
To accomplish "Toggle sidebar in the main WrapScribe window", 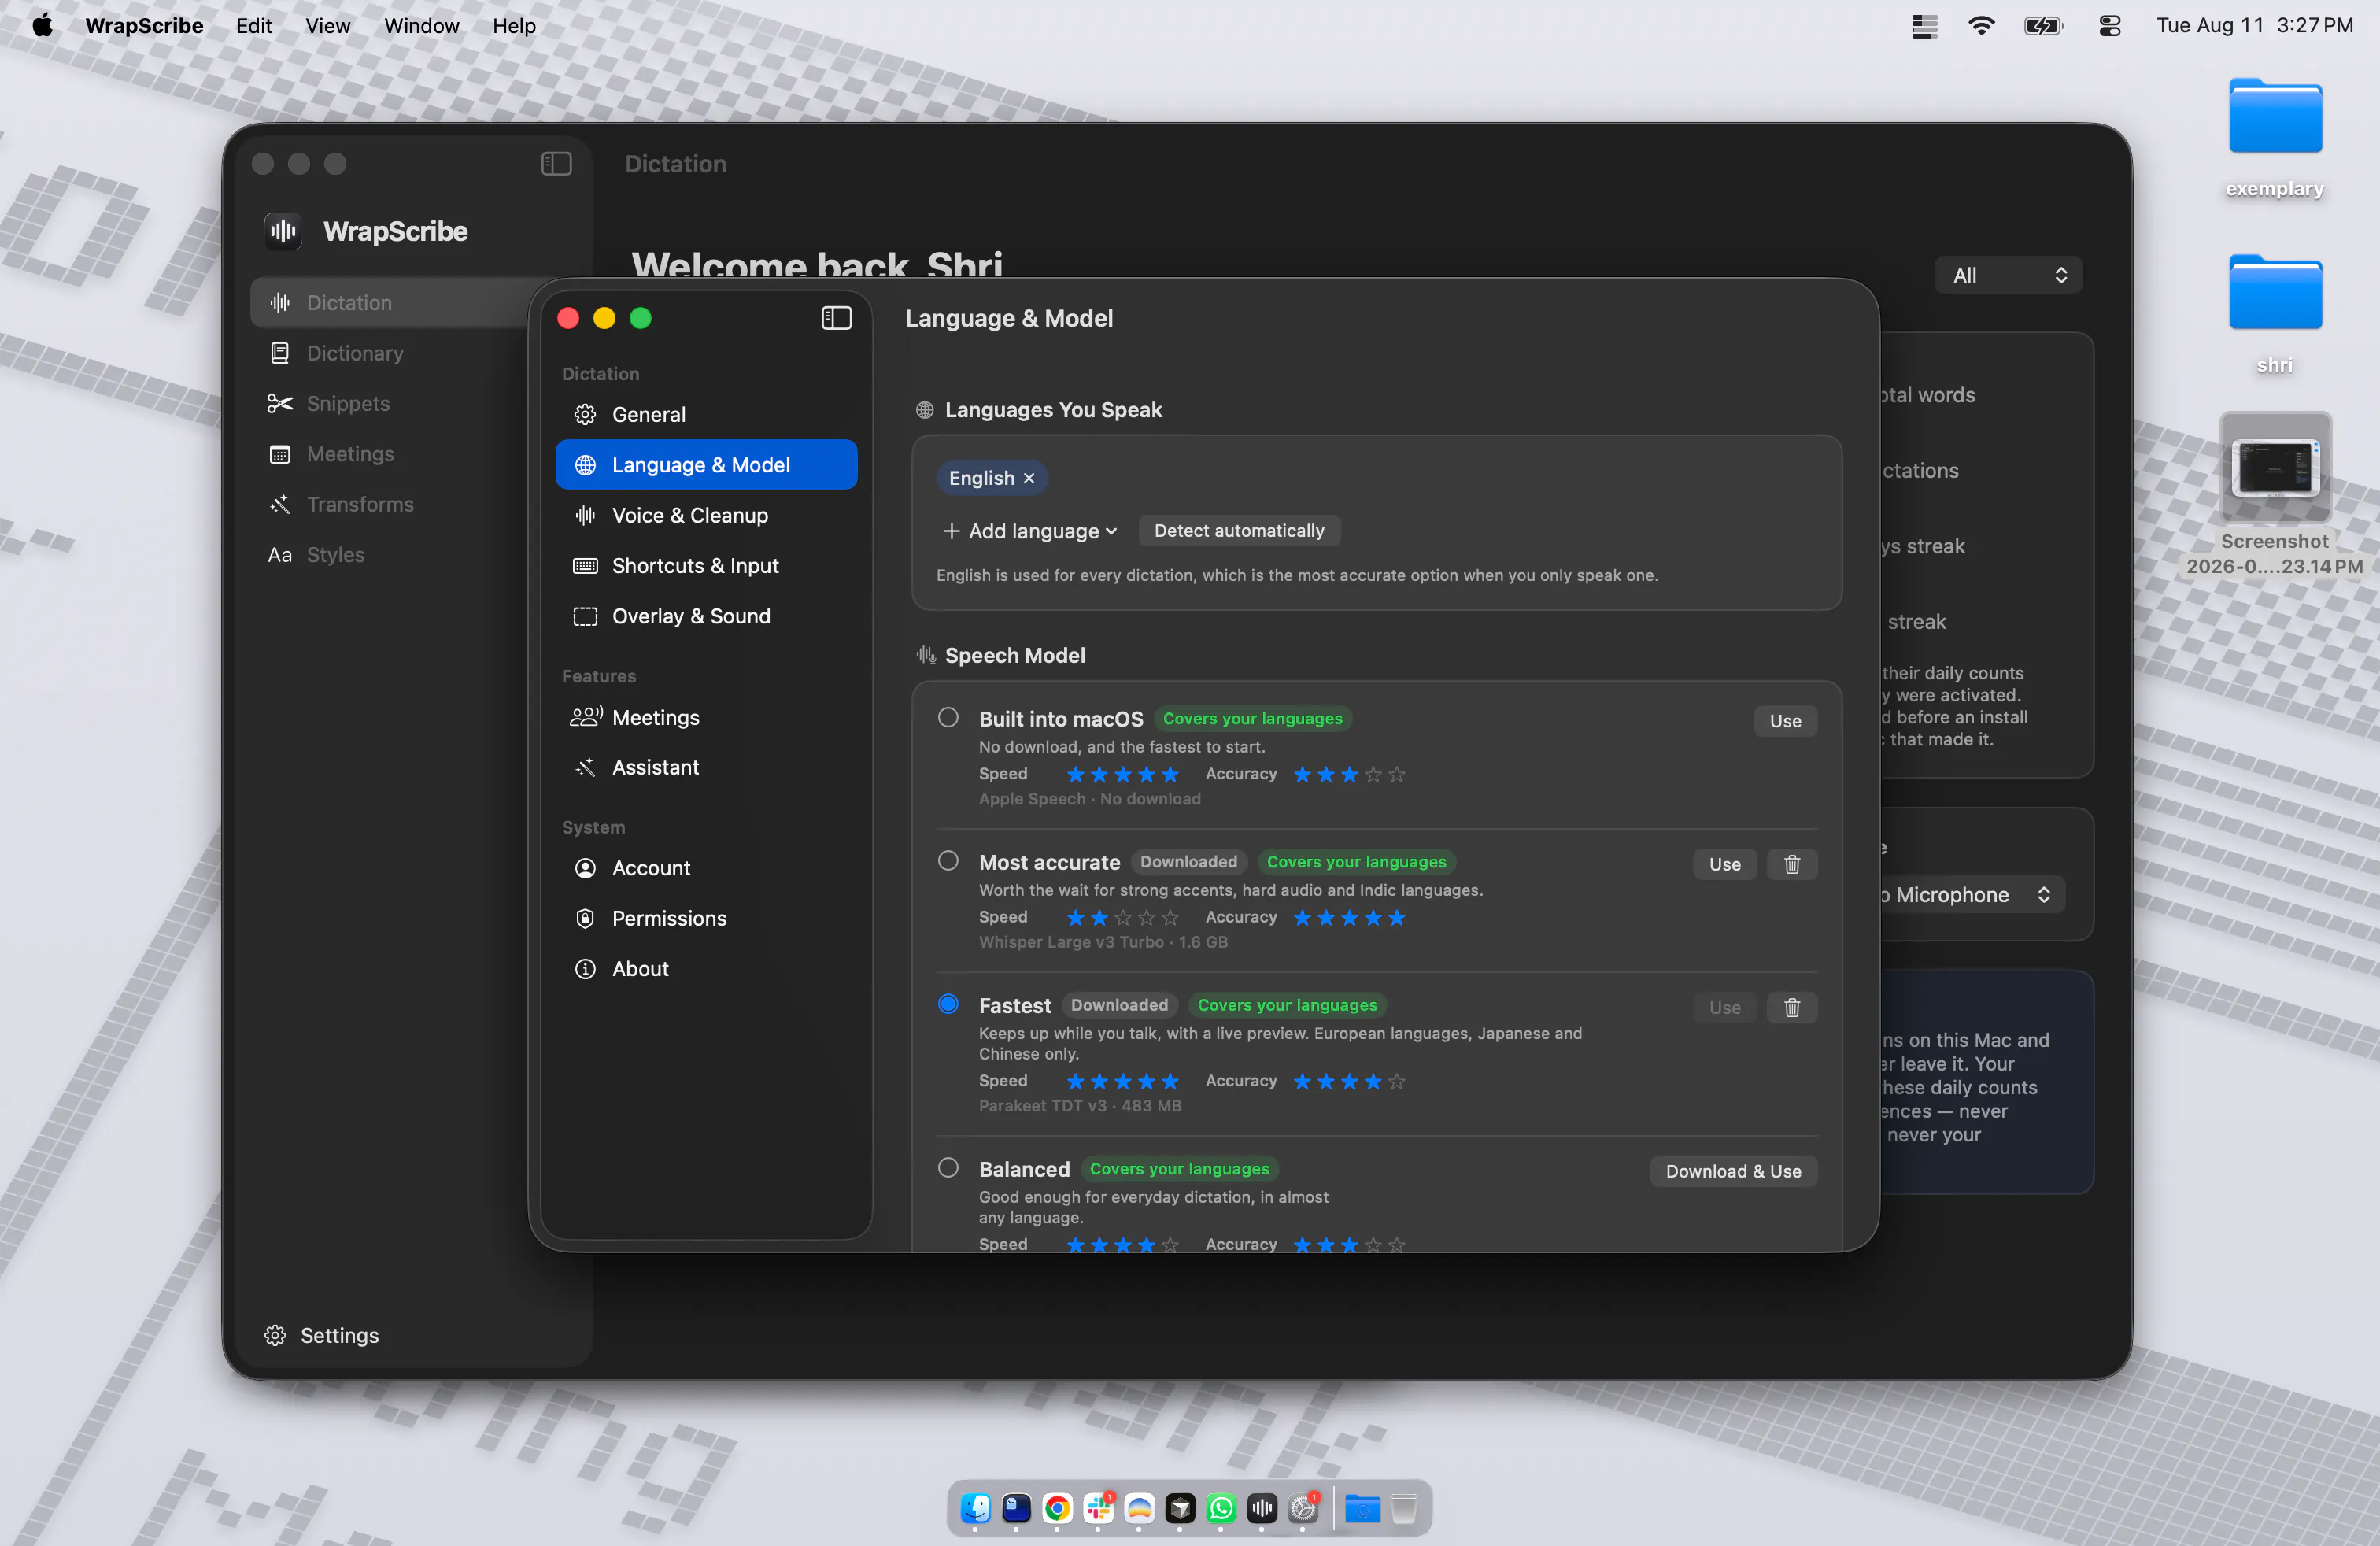I will coord(556,163).
